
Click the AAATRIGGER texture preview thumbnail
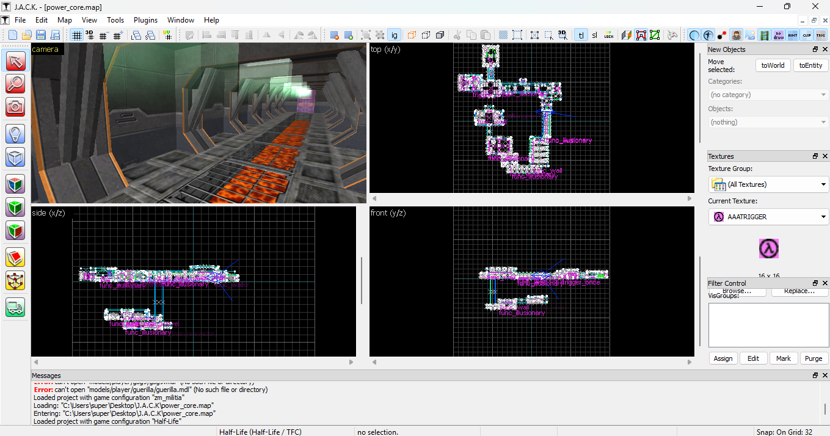768,249
